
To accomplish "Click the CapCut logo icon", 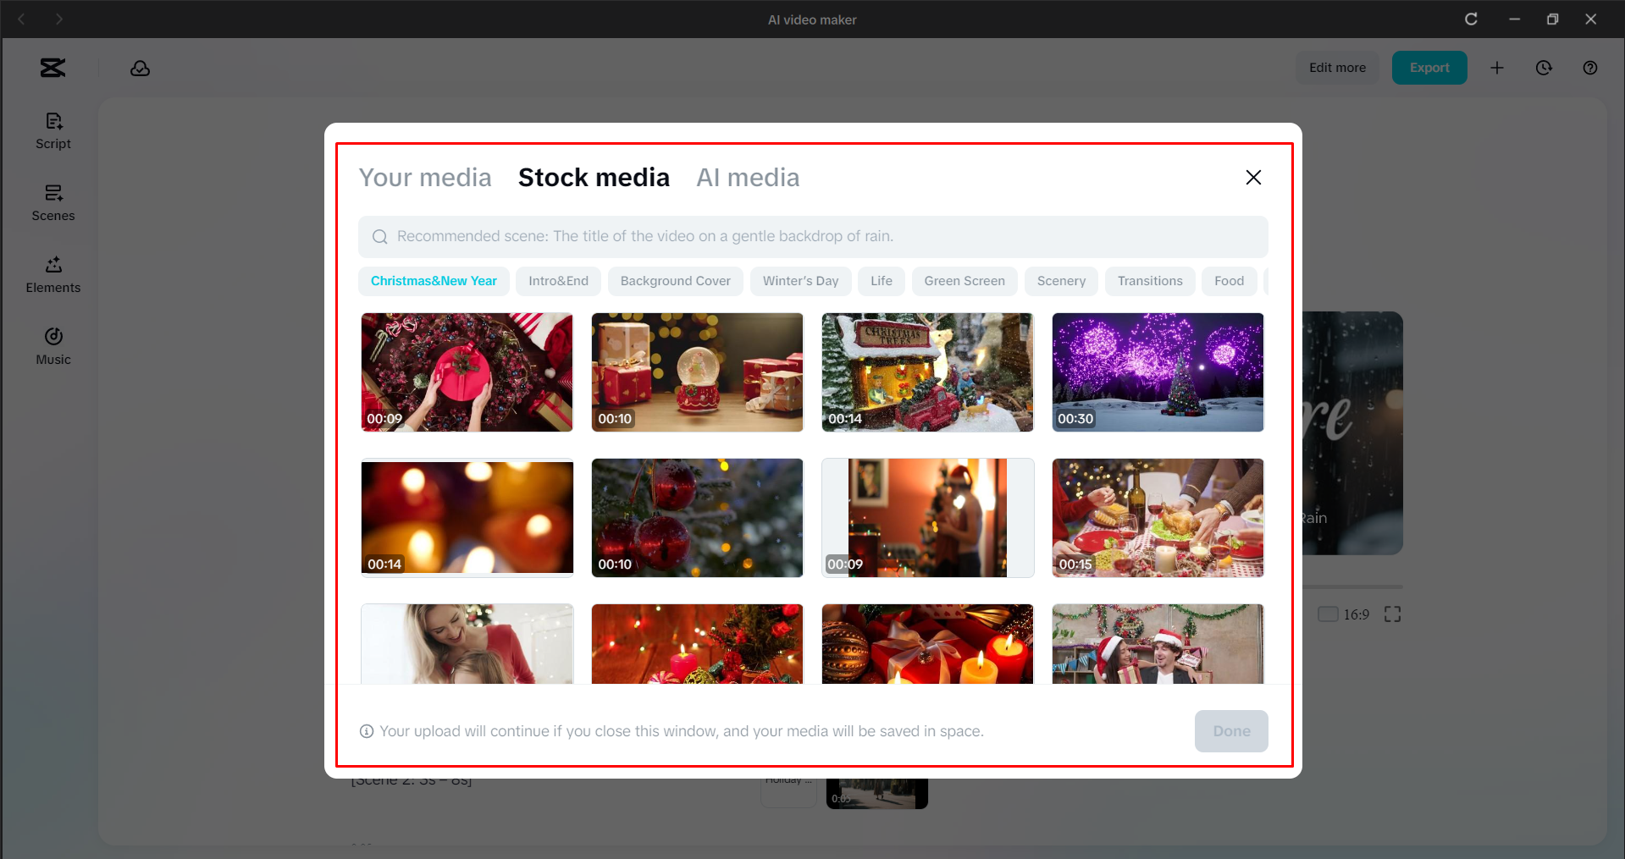I will pyautogui.click(x=53, y=68).
